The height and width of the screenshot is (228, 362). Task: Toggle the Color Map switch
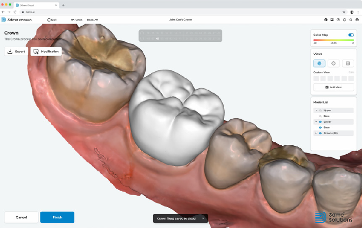click(x=351, y=35)
